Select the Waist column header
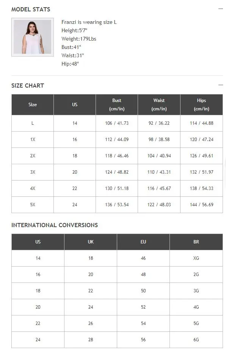This screenshot has width=226, height=350. coord(159,104)
